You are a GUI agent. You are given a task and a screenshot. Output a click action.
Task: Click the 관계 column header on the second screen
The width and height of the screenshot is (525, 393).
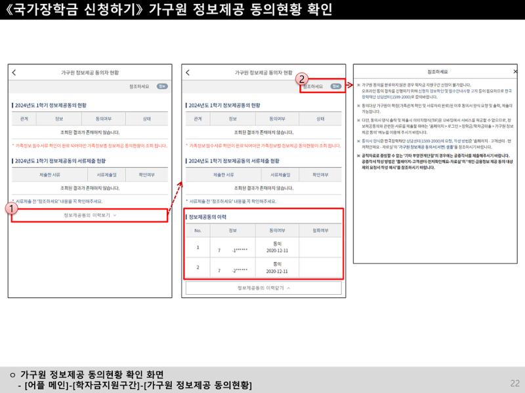tap(198, 119)
